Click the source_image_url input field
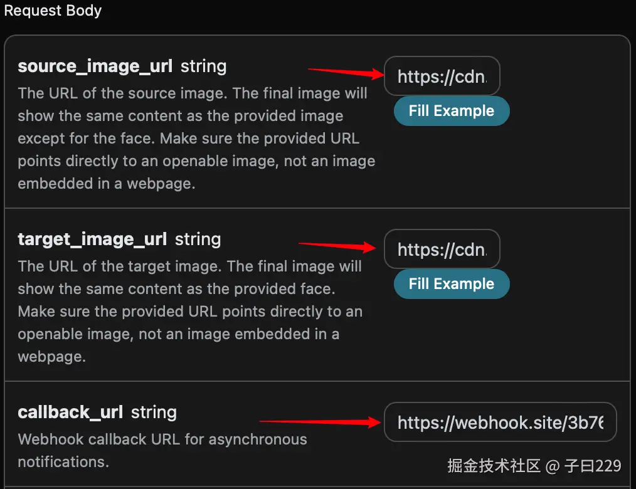This screenshot has width=636, height=489. pos(442,76)
